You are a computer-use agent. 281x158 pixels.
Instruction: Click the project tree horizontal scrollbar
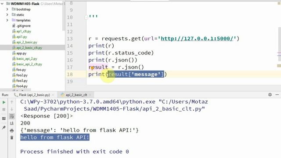[x=15, y=90]
